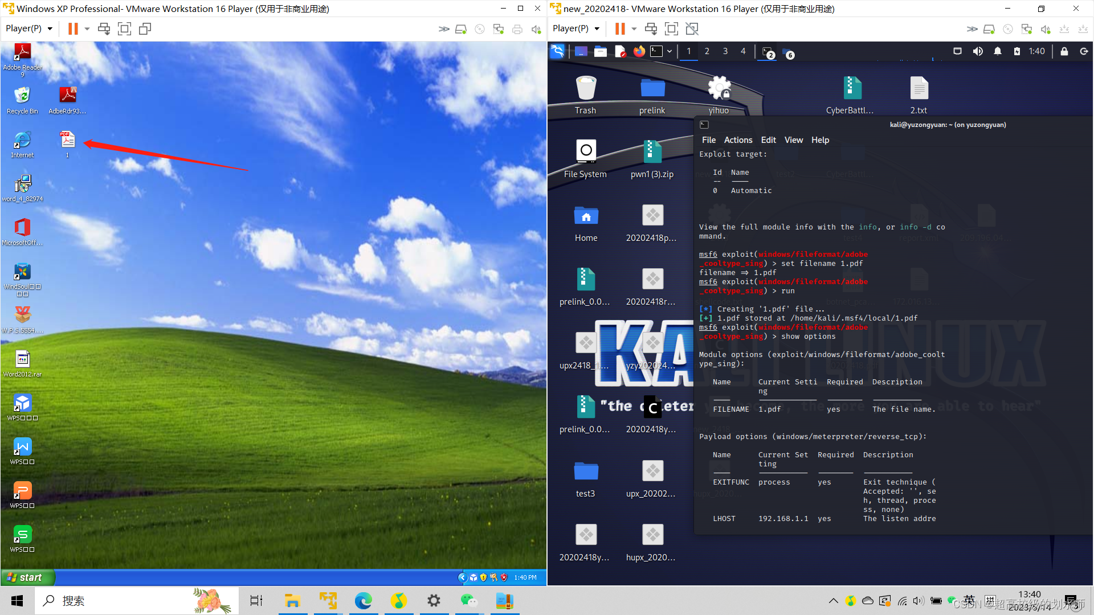Open hupx_2020... file on Kali desktop
The image size is (1094, 615).
(x=651, y=542)
